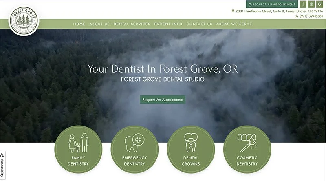The height and width of the screenshot is (181, 326).
Task: Open the Areas We Serve menu
Action: pyautogui.click(x=234, y=24)
